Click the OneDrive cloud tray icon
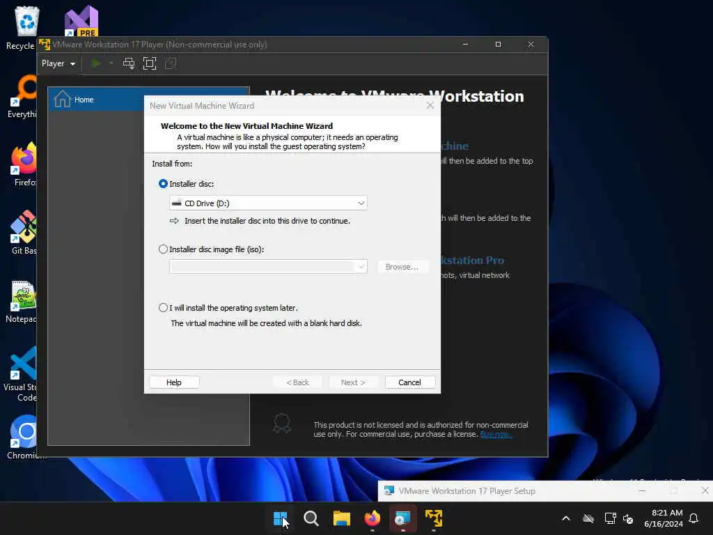 [x=588, y=518]
